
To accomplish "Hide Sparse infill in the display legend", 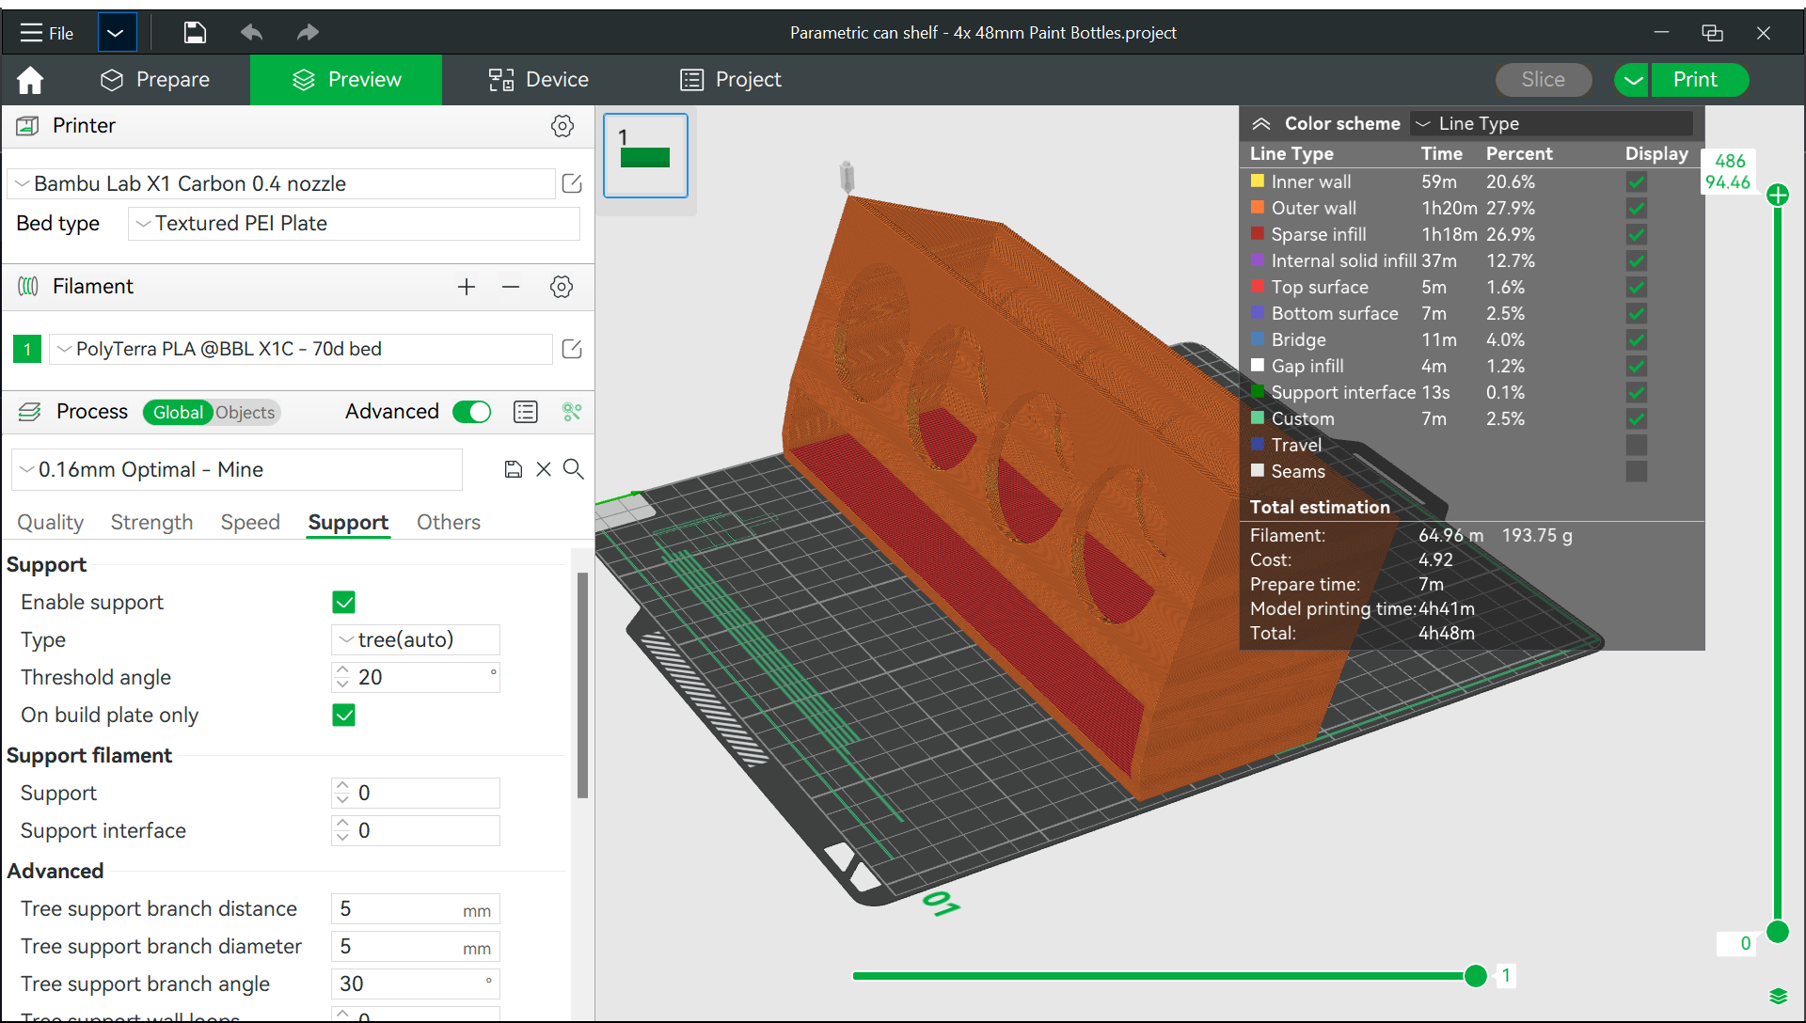I will click(1637, 234).
